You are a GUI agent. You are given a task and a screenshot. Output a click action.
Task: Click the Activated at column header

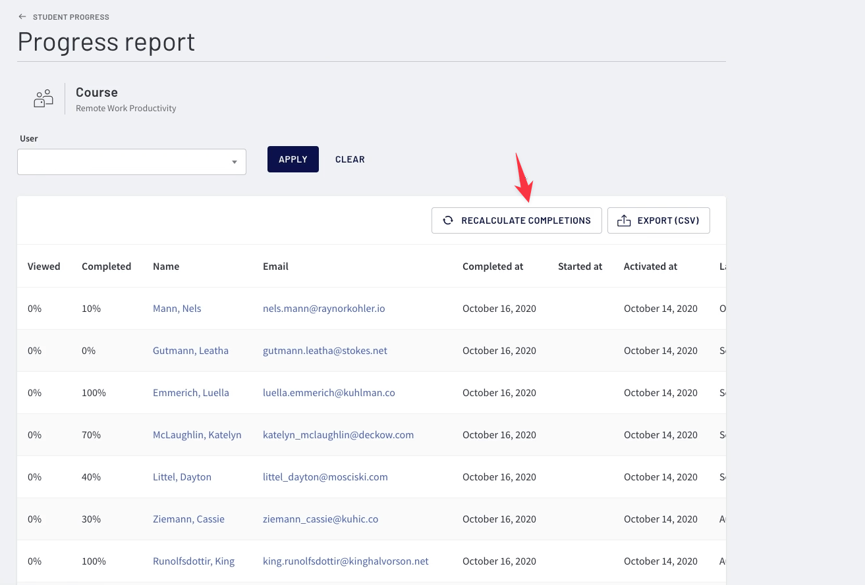pos(650,267)
